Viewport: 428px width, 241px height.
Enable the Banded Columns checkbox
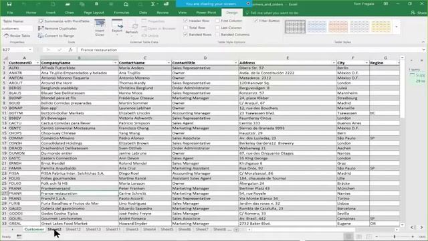point(217,35)
